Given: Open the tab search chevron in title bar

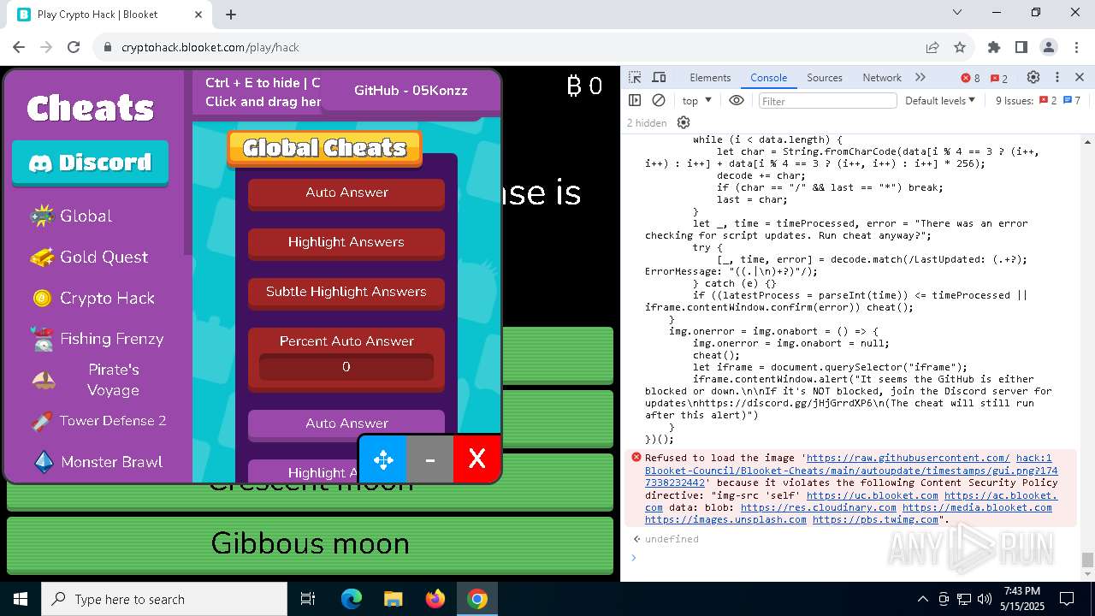Looking at the screenshot, I should coord(957,12).
